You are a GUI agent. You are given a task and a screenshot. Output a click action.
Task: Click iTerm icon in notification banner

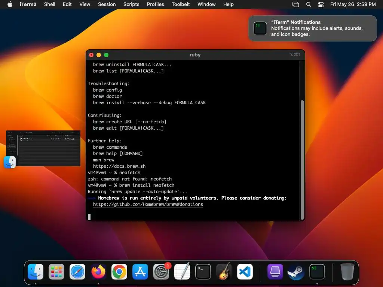pyautogui.click(x=260, y=28)
